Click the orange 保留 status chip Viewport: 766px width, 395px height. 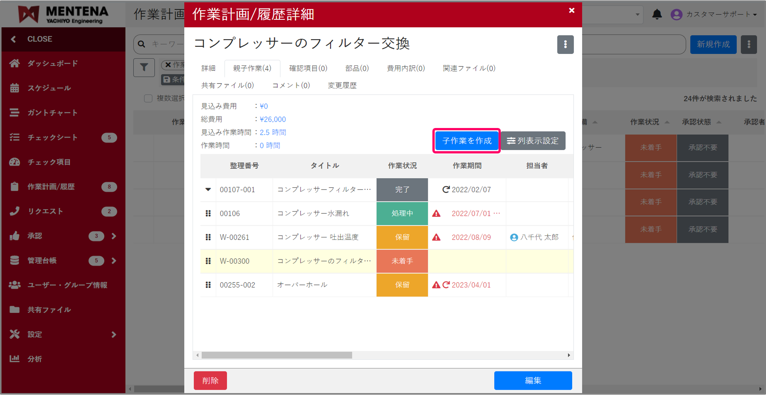[x=402, y=237]
